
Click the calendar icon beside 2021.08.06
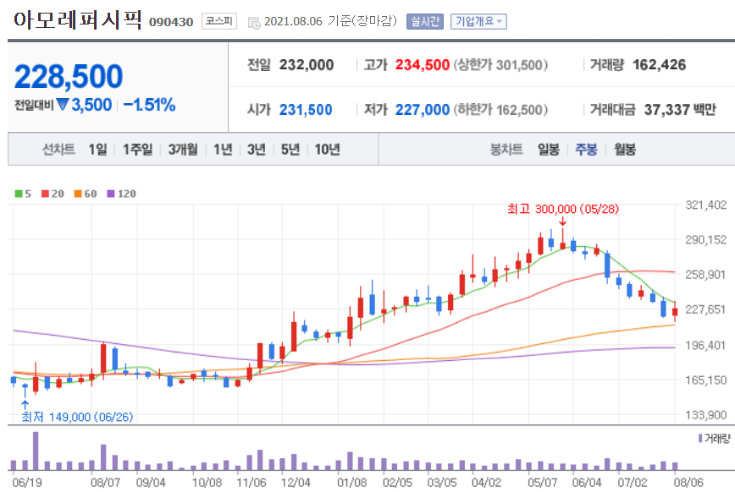pos(253,23)
